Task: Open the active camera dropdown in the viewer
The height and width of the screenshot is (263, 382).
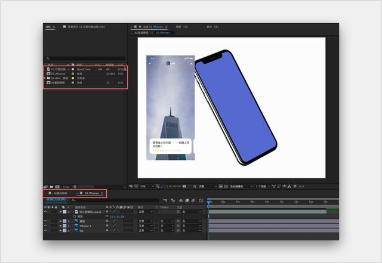Action: (x=241, y=186)
